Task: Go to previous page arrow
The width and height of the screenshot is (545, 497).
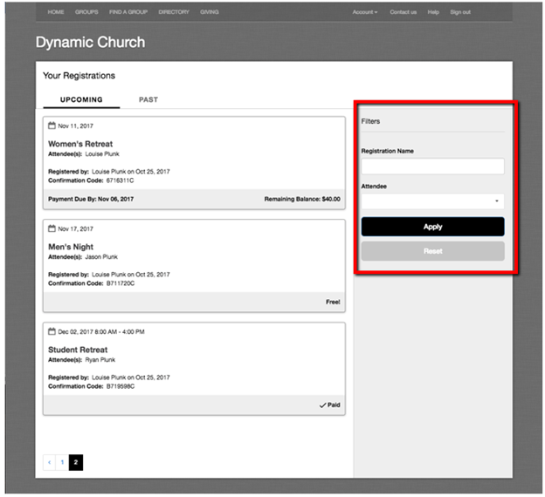Action: click(x=50, y=462)
